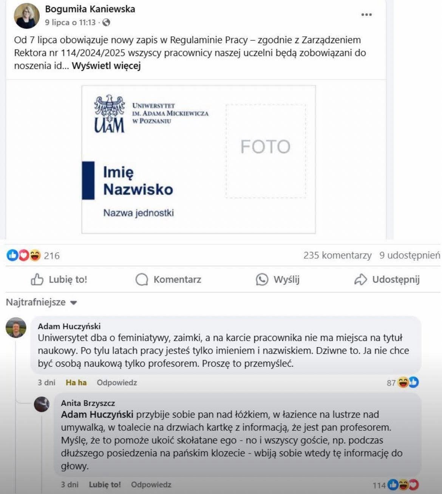This screenshot has height=494, width=442.
Task: Open the Bogumiła Kaniewska author name link
Action: pyautogui.click(x=90, y=9)
